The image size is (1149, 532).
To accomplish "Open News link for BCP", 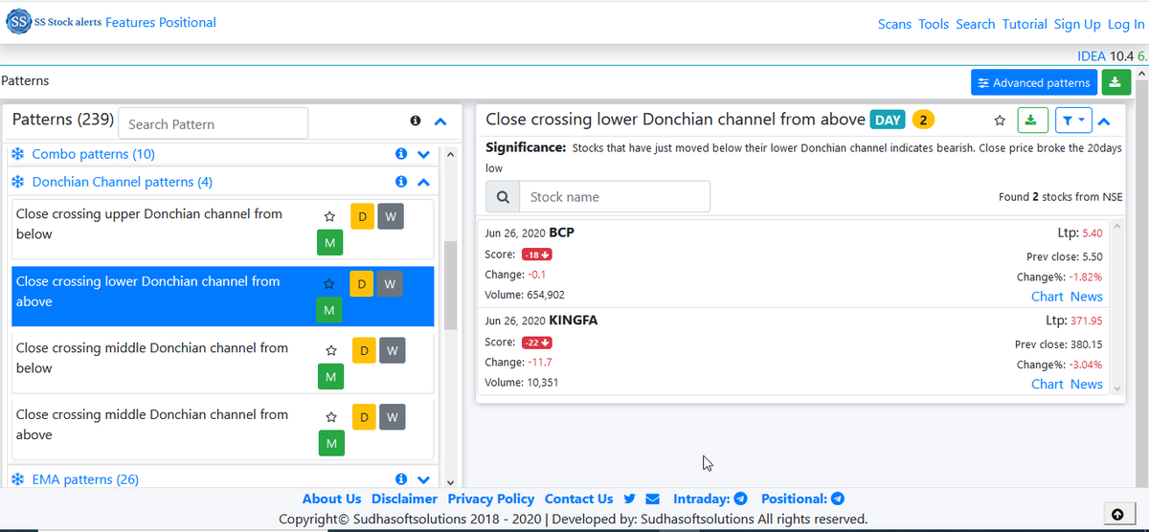I will click(1087, 297).
